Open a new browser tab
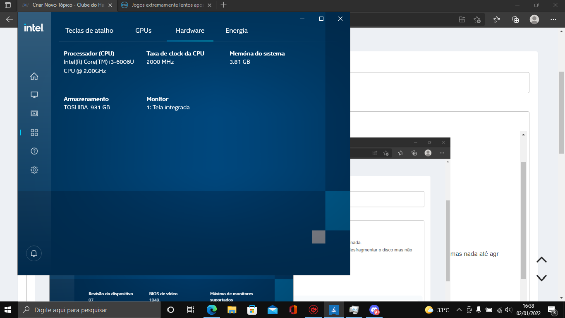The image size is (565, 318). tap(223, 5)
